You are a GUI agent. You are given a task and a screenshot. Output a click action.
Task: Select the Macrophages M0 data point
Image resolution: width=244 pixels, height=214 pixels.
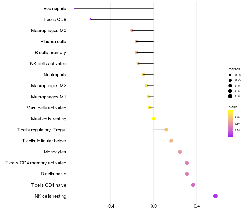132,30
